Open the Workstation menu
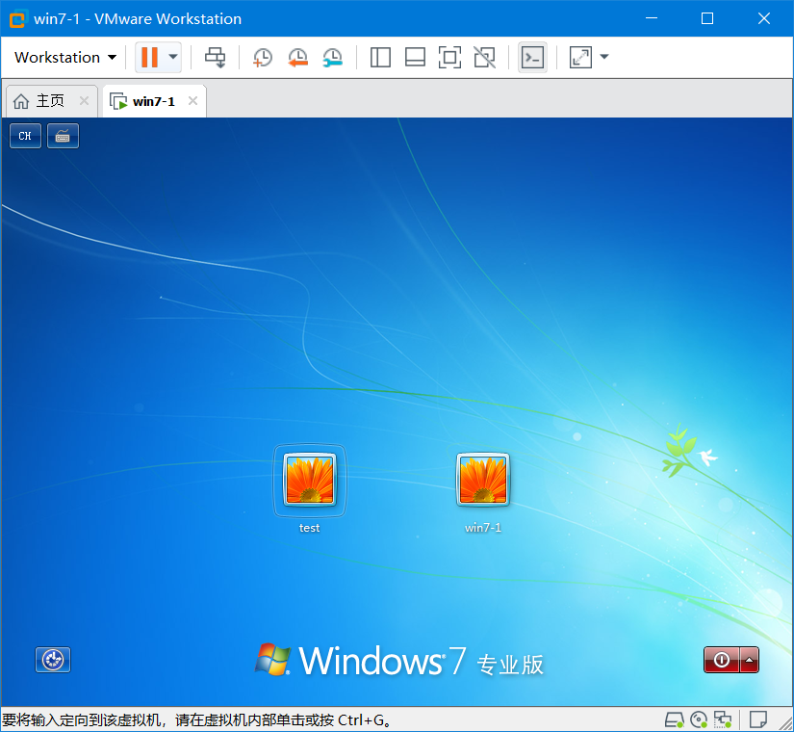794x732 pixels. coord(65,57)
